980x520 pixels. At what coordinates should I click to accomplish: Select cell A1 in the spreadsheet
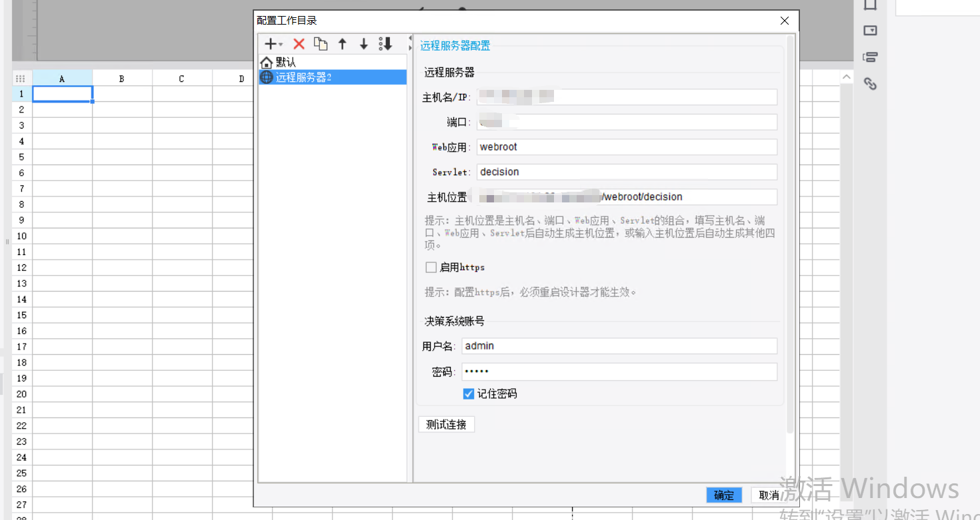[63, 94]
